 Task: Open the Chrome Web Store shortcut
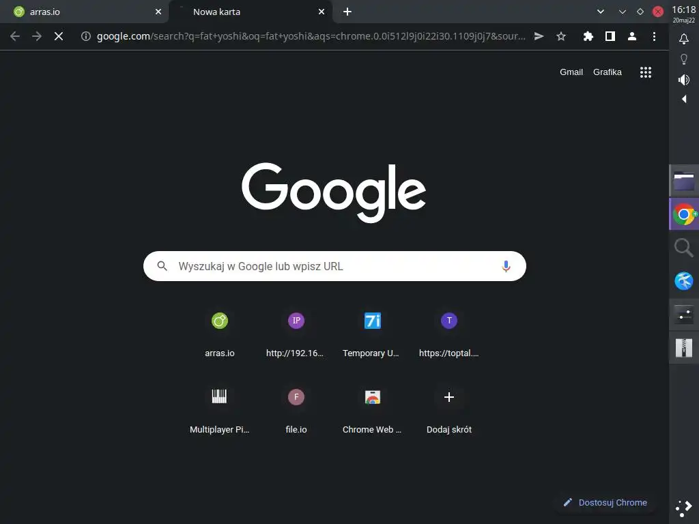(x=372, y=411)
